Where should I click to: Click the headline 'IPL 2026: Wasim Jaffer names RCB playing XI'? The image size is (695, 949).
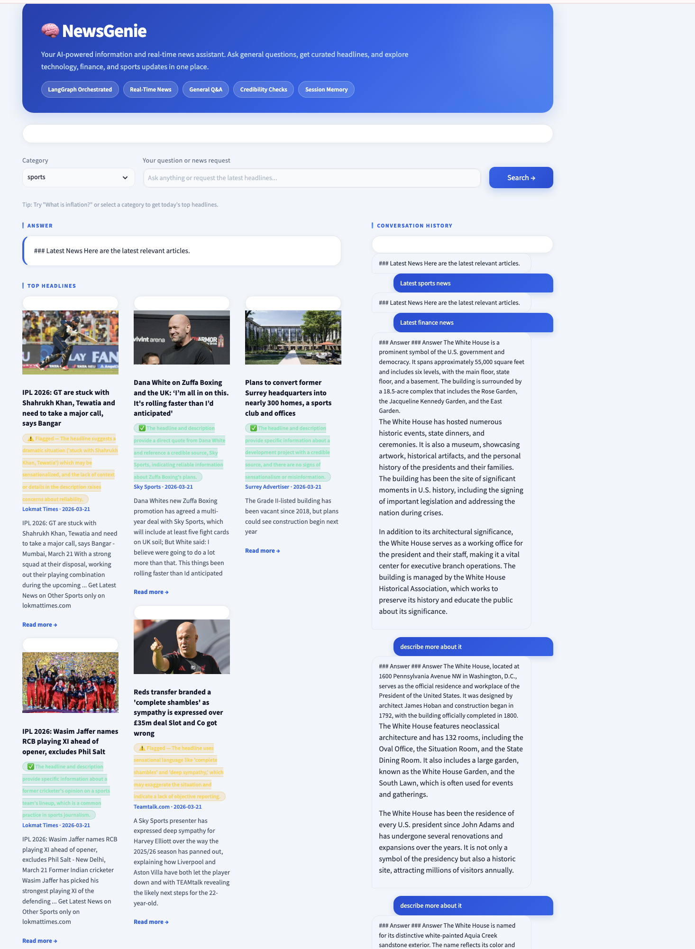point(70,741)
